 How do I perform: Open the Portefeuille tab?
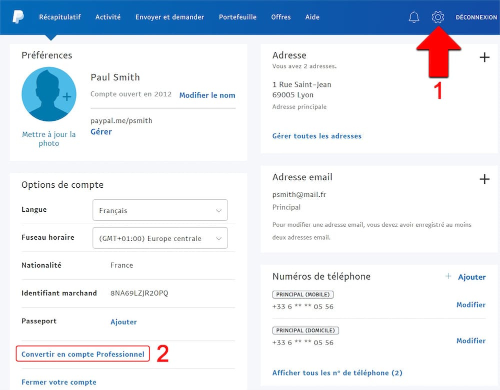(237, 17)
